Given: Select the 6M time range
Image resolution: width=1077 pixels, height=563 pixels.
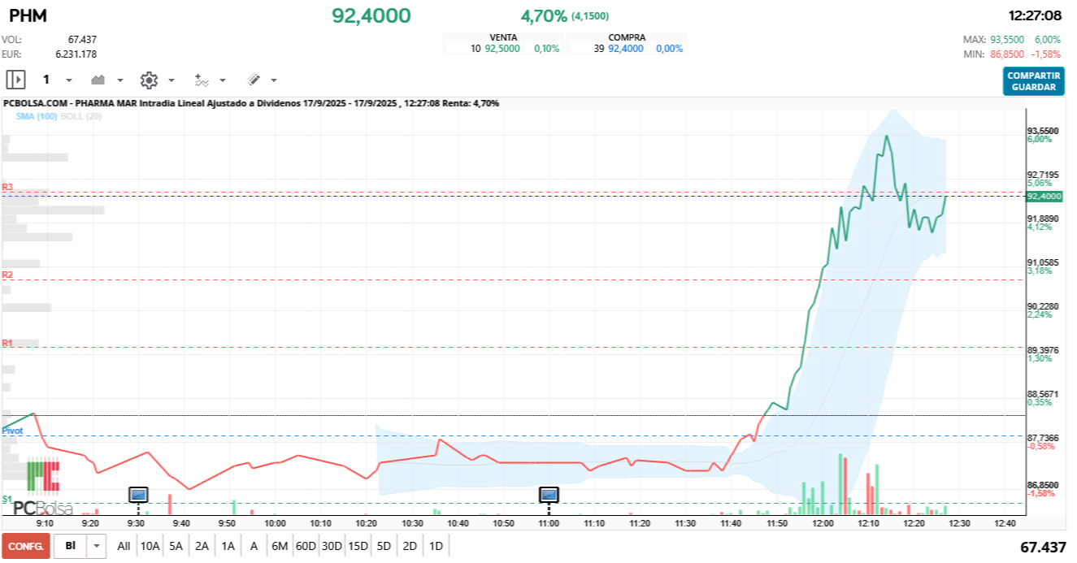Looking at the screenshot, I should (x=280, y=546).
